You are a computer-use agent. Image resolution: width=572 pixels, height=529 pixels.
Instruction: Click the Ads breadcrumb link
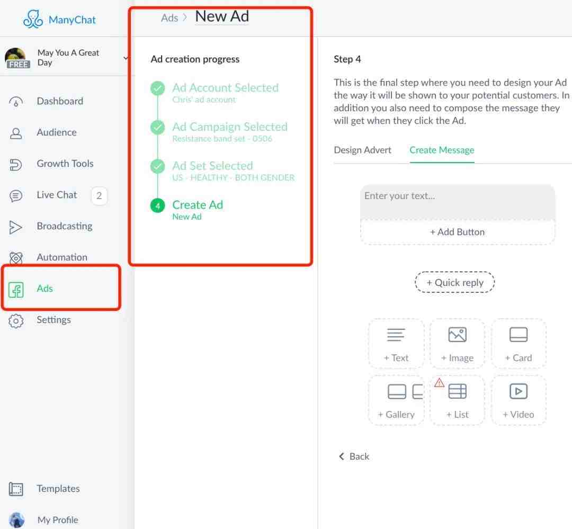click(169, 18)
